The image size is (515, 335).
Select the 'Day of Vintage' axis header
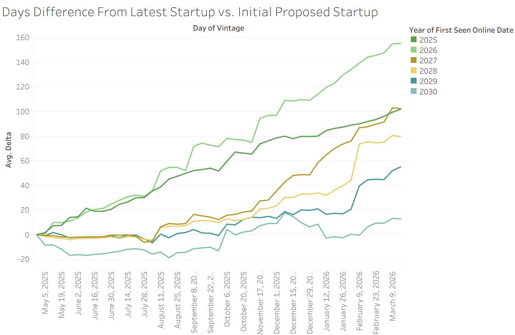point(218,28)
